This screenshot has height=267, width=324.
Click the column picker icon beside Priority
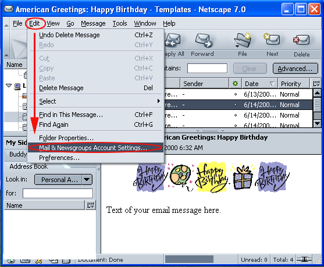pyautogui.click(x=316, y=84)
